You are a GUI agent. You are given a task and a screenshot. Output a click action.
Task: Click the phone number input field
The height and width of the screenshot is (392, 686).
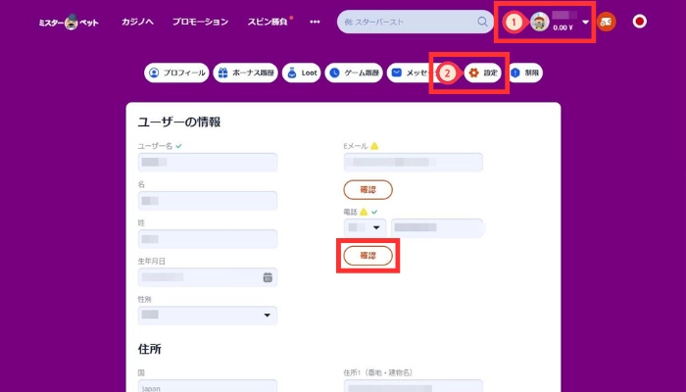pyautogui.click(x=437, y=227)
